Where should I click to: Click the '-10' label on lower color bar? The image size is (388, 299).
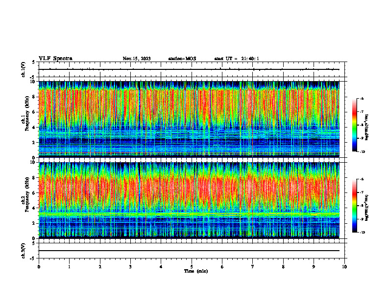coord(363,233)
